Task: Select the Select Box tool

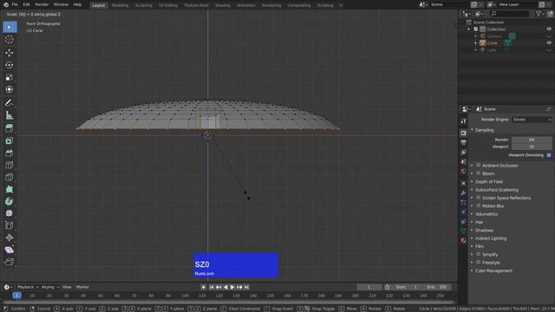Action: tap(10, 27)
